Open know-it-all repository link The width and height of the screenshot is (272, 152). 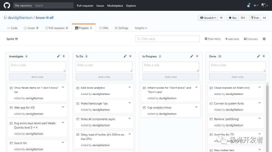(x=45, y=18)
